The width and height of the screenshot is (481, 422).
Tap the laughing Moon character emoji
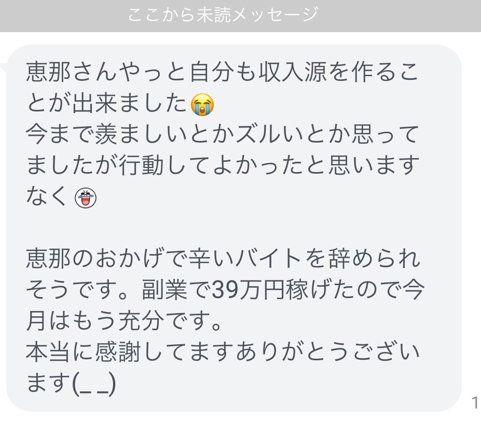click(x=86, y=198)
